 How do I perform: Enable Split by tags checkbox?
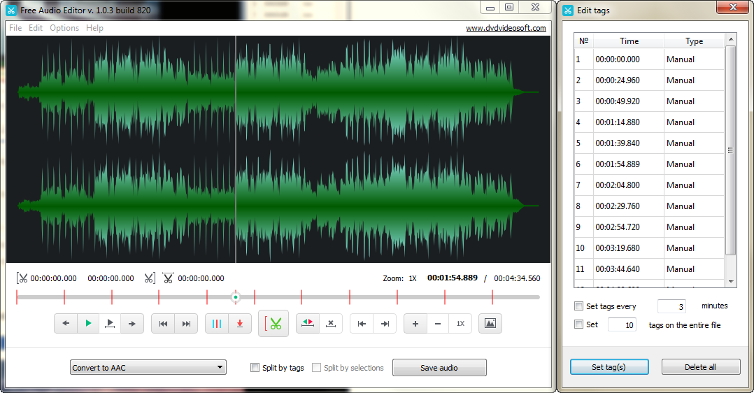(255, 368)
